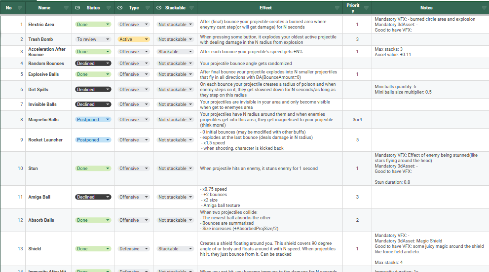Open Stackable dropdown for Acceleration After Bounce
This screenshot has height=272, width=489.
[x=175, y=52]
